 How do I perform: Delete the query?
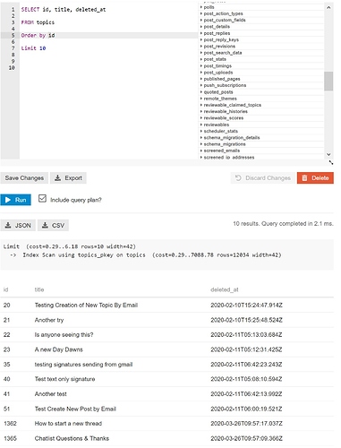315,178
